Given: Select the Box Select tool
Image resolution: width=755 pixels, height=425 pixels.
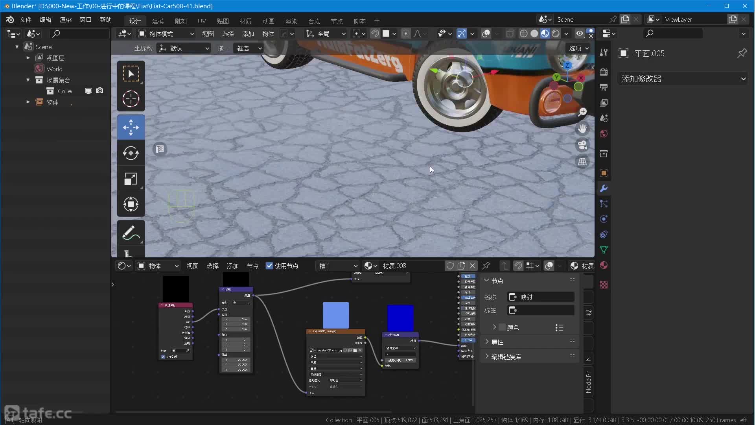Looking at the screenshot, I should pos(131,74).
